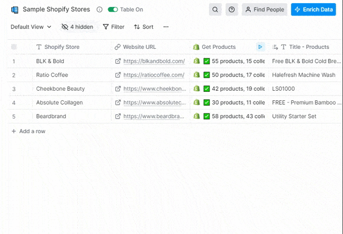
Task: Select the Ratio Coffee store cell
Action: (72, 75)
